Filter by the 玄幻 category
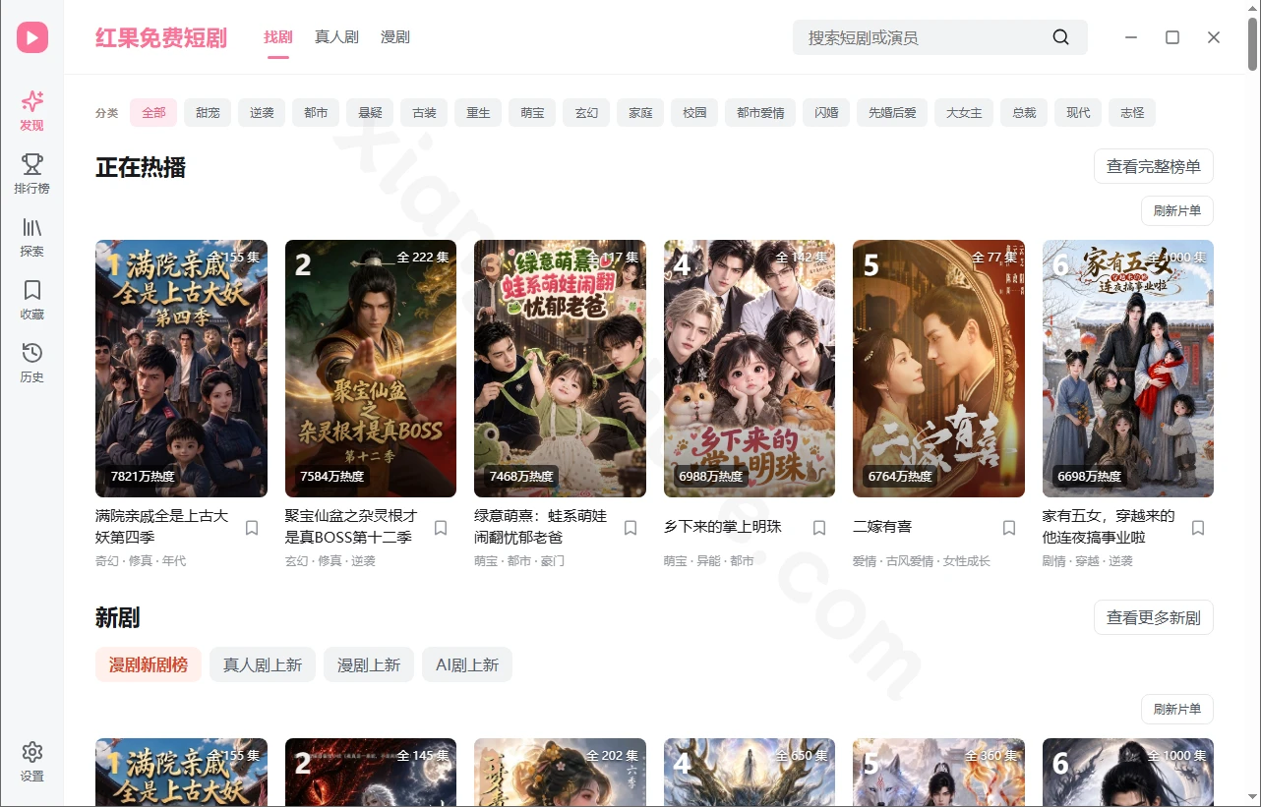 tap(586, 113)
